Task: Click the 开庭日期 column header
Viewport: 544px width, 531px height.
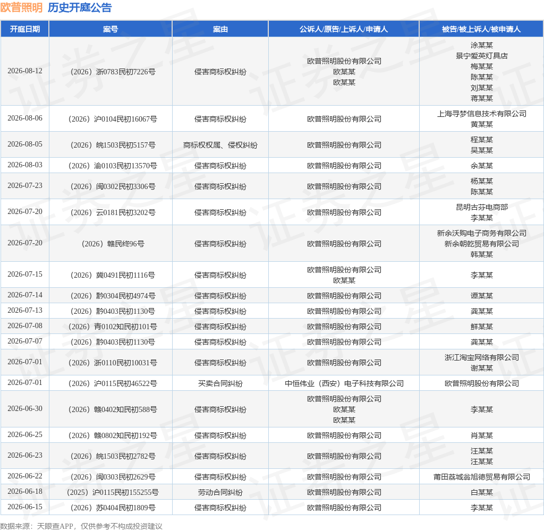Action: click(24, 29)
